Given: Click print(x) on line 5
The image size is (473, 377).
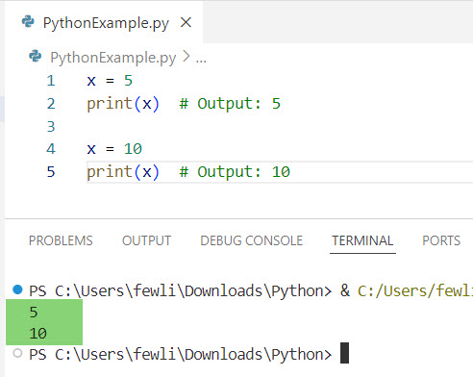Looking at the screenshot, I should 123,172.
